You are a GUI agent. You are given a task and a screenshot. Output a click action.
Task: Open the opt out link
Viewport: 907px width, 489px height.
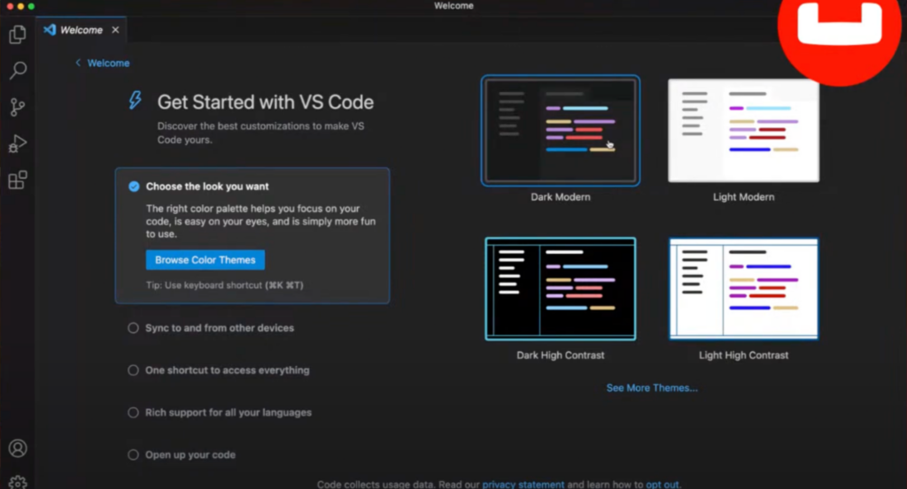click(x=662, y=485)
